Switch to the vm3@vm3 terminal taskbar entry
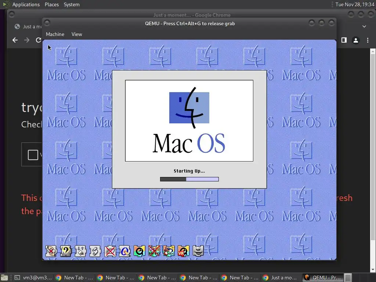 tap(33, 278)
